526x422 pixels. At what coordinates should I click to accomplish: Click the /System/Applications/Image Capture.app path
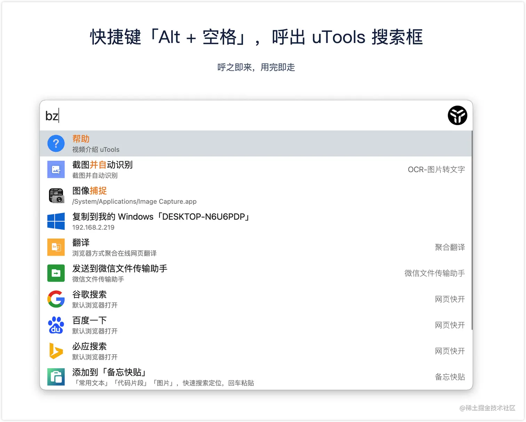[134, 201]
